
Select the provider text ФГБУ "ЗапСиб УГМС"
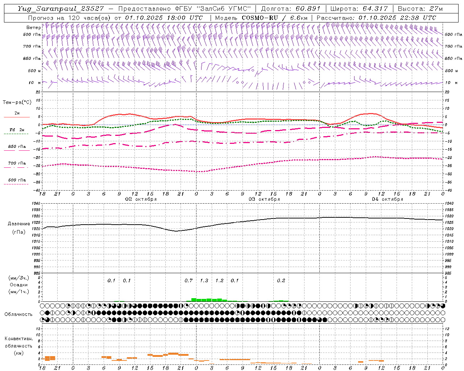[213, 9]
